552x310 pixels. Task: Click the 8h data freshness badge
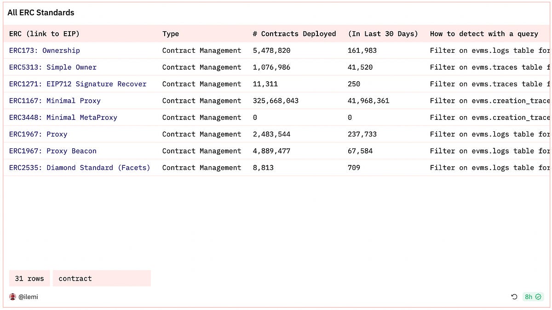click(x=529, y=297)
